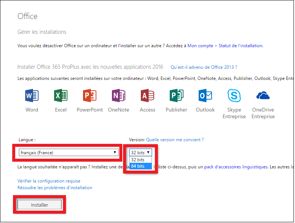Click the Word application icon
The height and width of the screenshot is (223, 295).
point(32,96)
